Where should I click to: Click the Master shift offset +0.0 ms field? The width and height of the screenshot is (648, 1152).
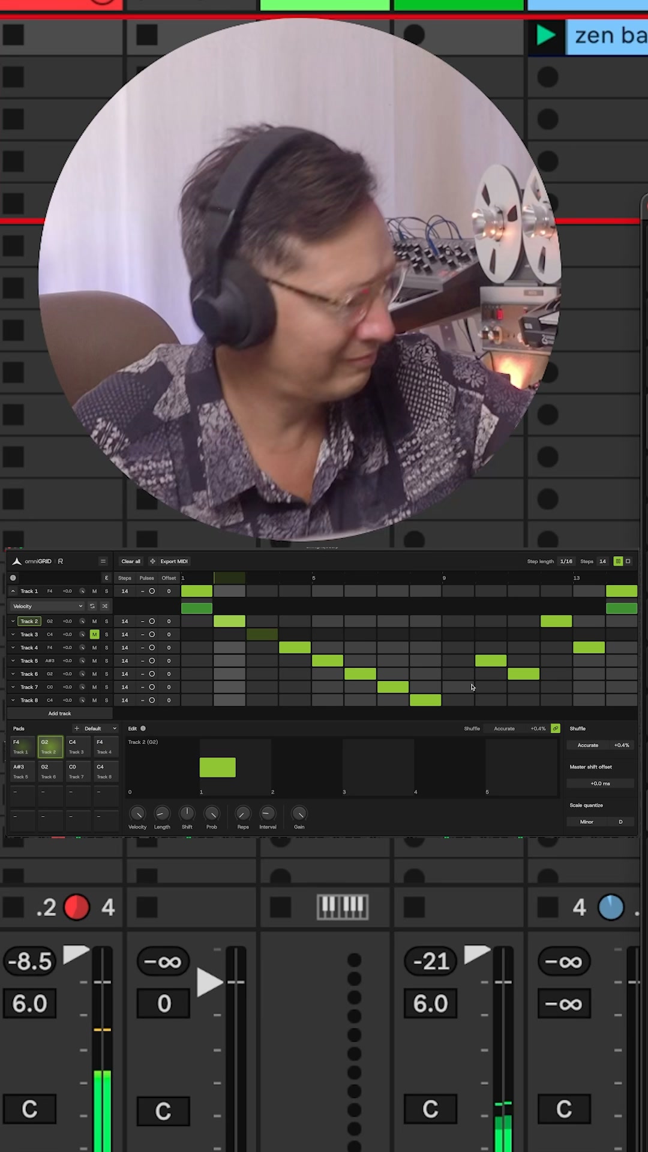tap(601, 784)
